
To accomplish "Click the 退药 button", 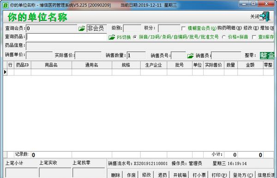I will 163,175.
